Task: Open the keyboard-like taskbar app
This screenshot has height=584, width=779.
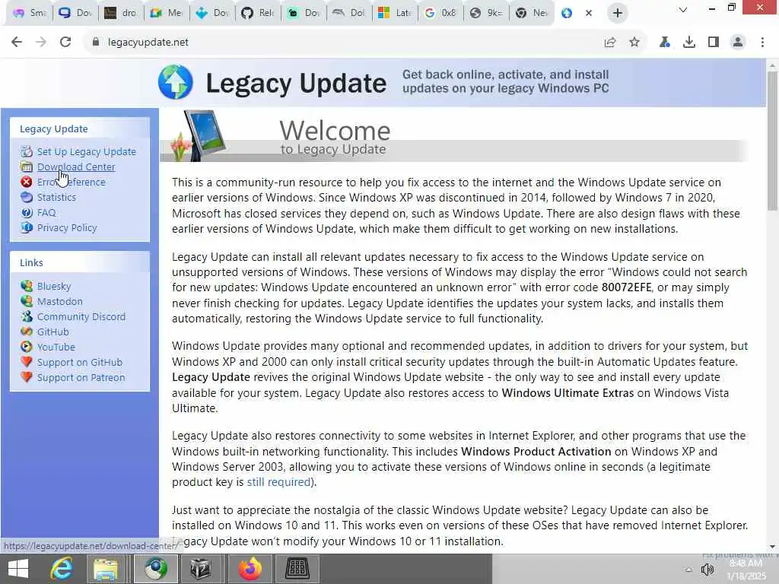Action: click(297, 569)
